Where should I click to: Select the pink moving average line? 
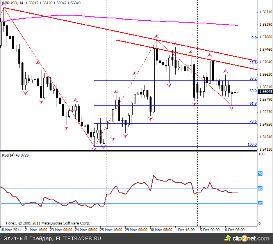coord(117,18)
